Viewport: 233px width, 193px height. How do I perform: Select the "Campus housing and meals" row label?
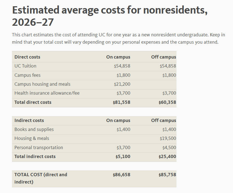(x=42, y=84)
